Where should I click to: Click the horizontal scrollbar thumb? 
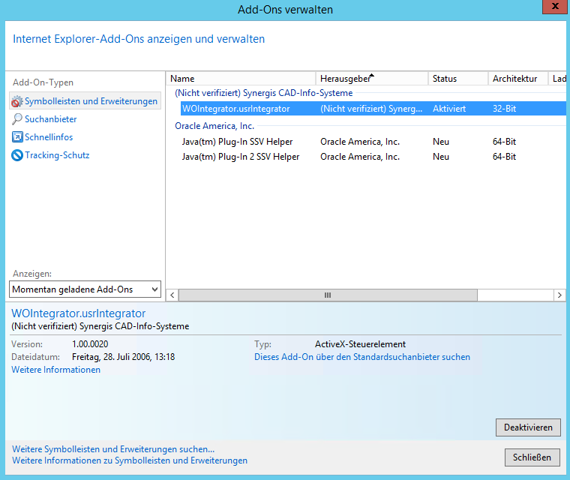[x=328, y=295]
